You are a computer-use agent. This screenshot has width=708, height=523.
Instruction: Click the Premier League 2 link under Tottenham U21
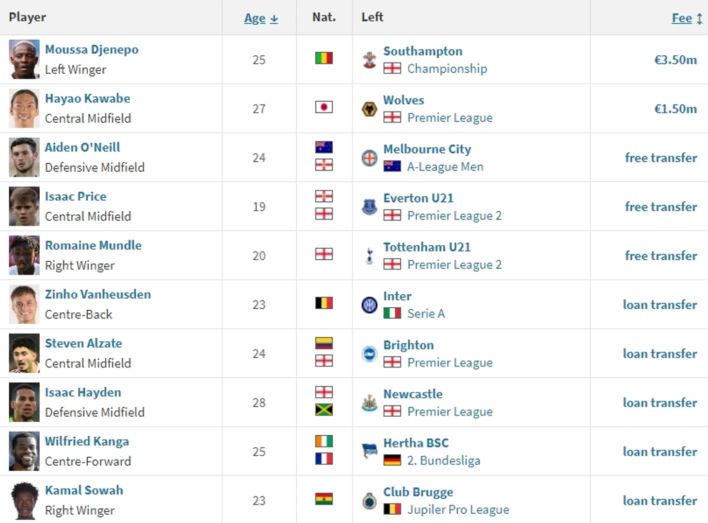(454, 265)
